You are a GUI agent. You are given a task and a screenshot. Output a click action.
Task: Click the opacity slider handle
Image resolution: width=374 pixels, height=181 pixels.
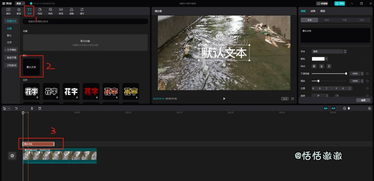[346, 74]
